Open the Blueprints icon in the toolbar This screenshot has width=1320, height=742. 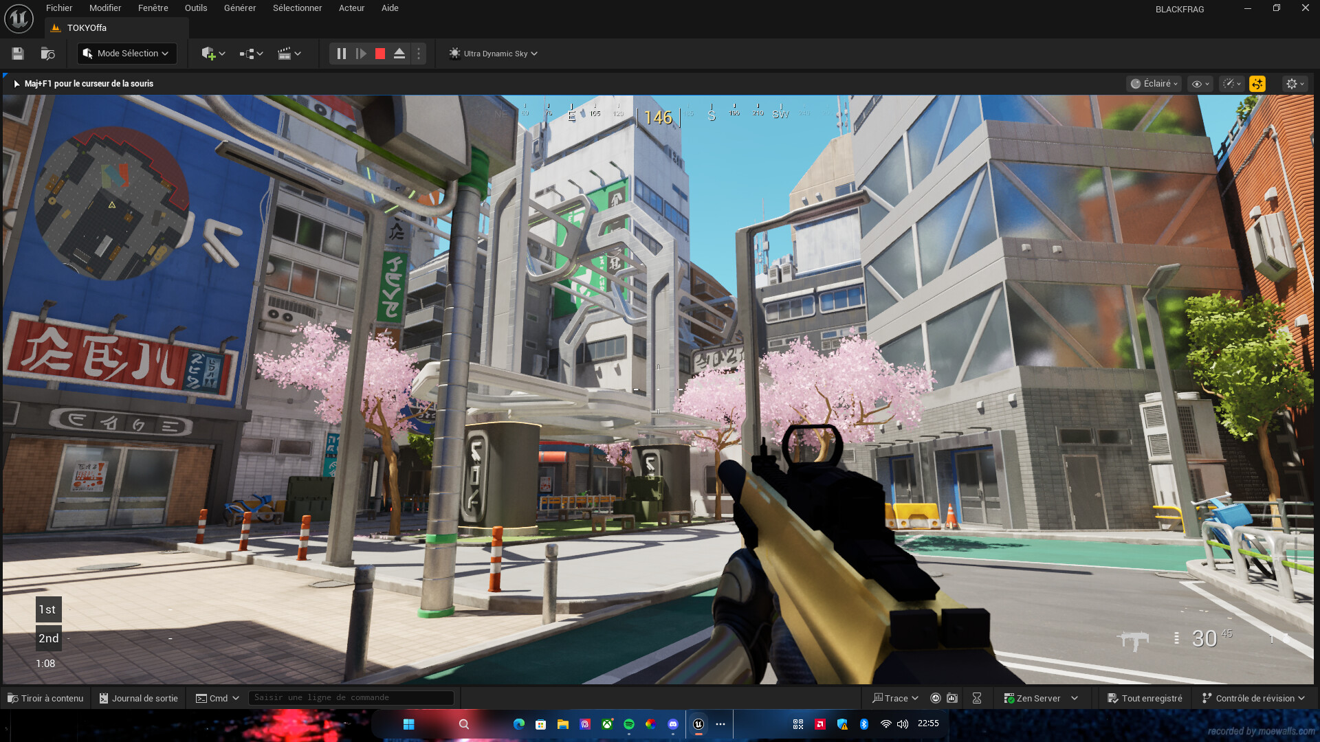tap(247, 54)
